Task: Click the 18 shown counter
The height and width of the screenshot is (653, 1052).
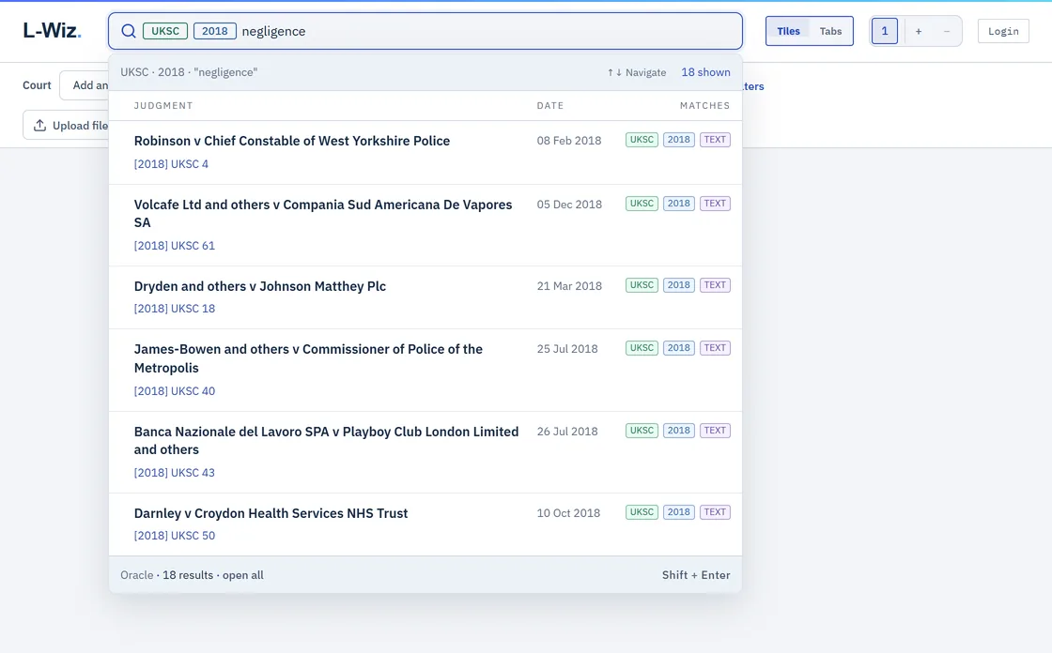Action: coord(705,72)
